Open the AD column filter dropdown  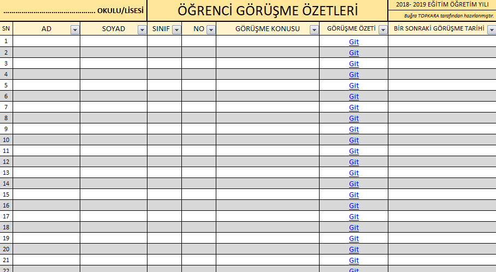pos(75,30)
